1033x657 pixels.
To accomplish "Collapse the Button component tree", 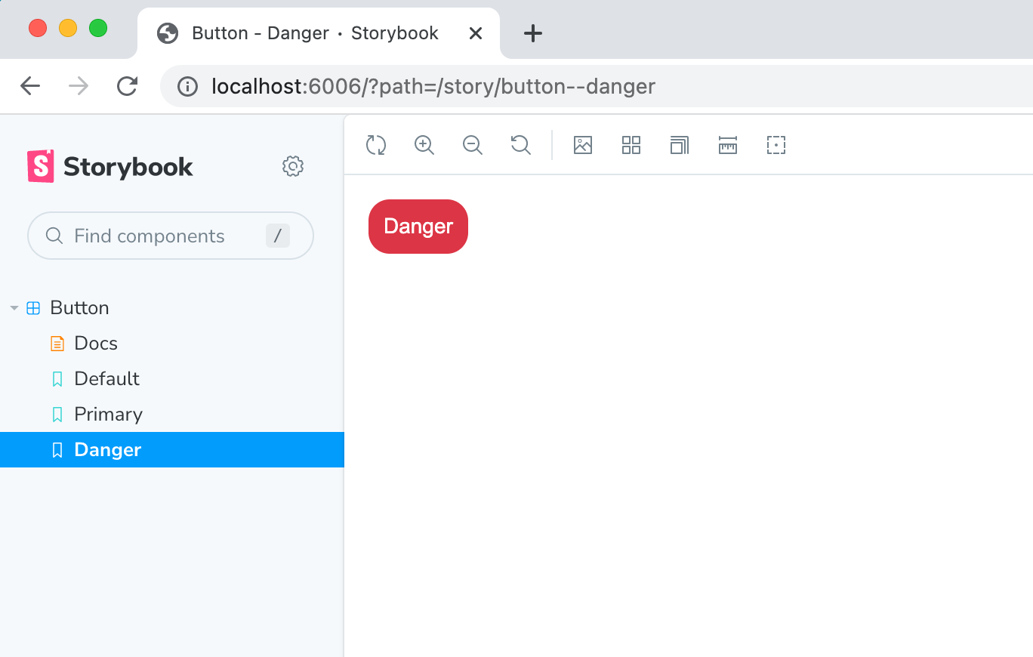I will click(13, 307).
